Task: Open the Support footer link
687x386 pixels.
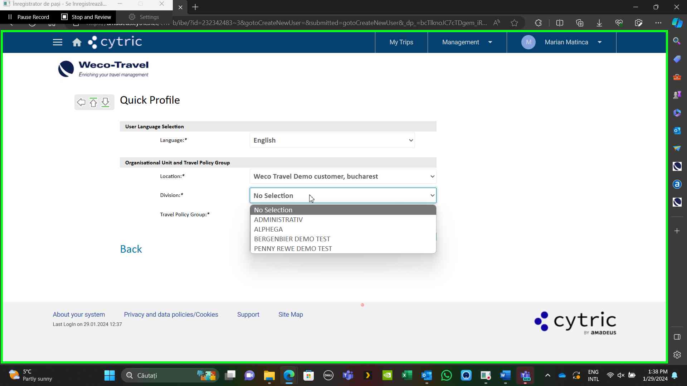Action: click(x=248, y=315)
